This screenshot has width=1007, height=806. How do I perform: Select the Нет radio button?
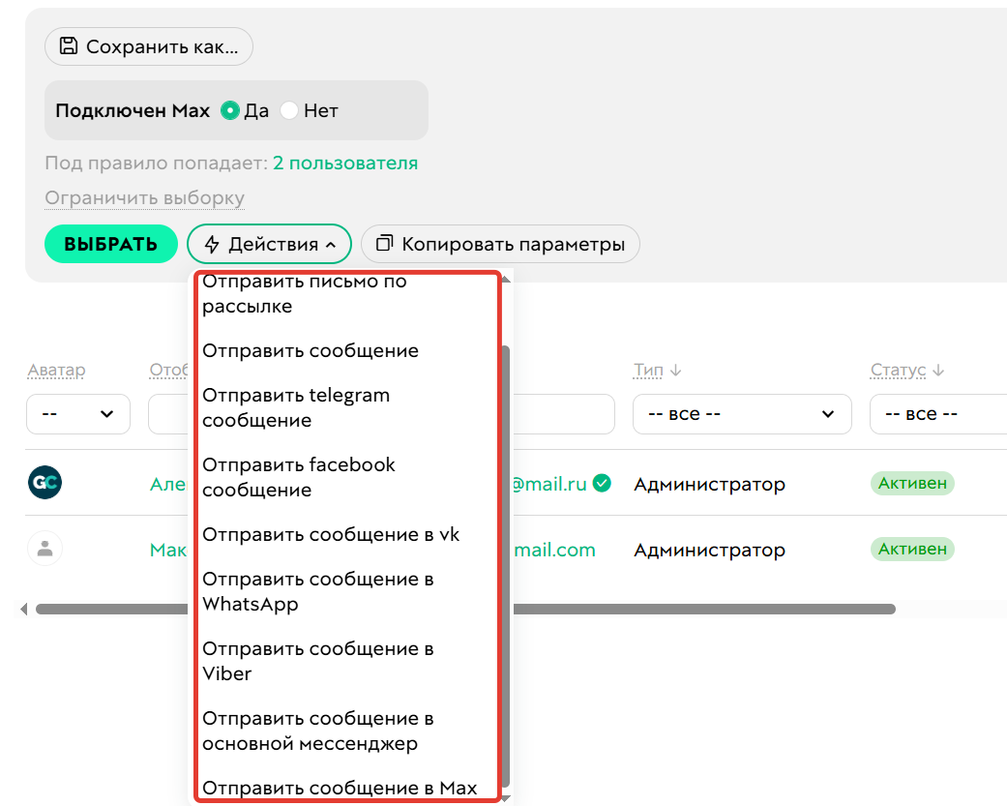(x=288, y=110)
